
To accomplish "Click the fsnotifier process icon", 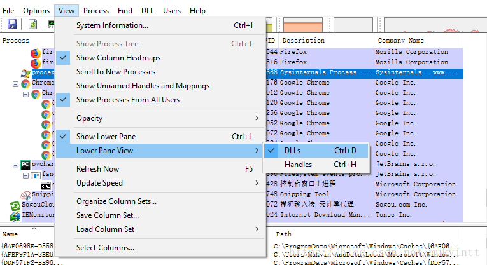I will (x=36, y=175).
